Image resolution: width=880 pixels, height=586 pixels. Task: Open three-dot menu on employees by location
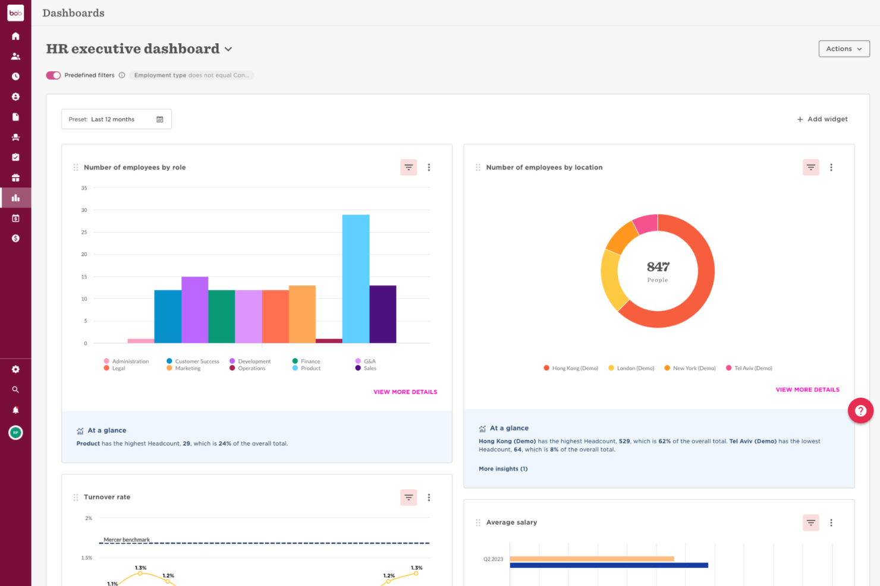click(831, 167)
